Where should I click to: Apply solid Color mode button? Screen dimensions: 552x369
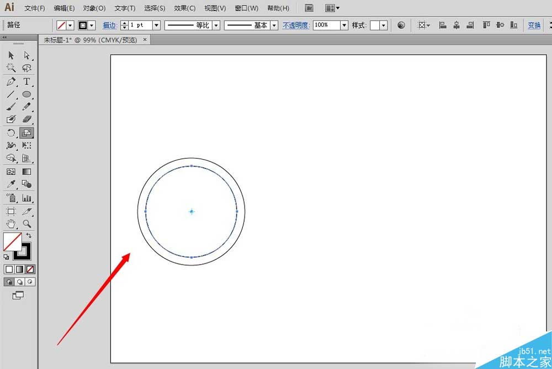(x=9, y=269)
